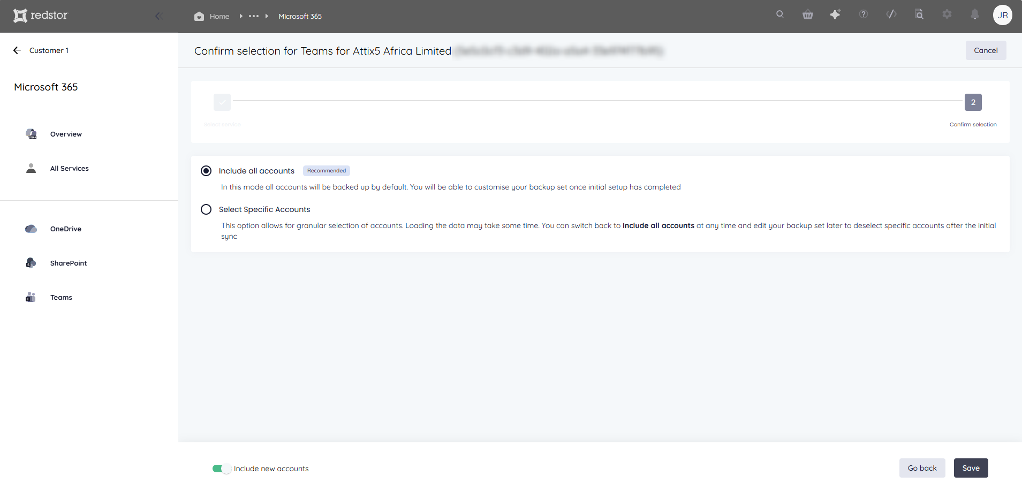Screen dimensions: 1022x491
Task: Click the sparkle icon in top bar
Action: click(x=835, y=14)
